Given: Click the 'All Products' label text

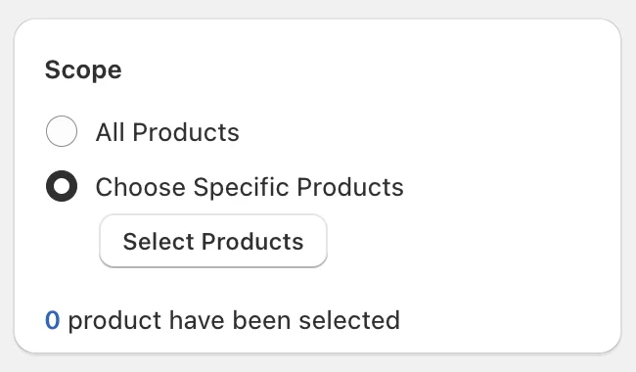Looking at the screenshot, I should coord(167,132).
